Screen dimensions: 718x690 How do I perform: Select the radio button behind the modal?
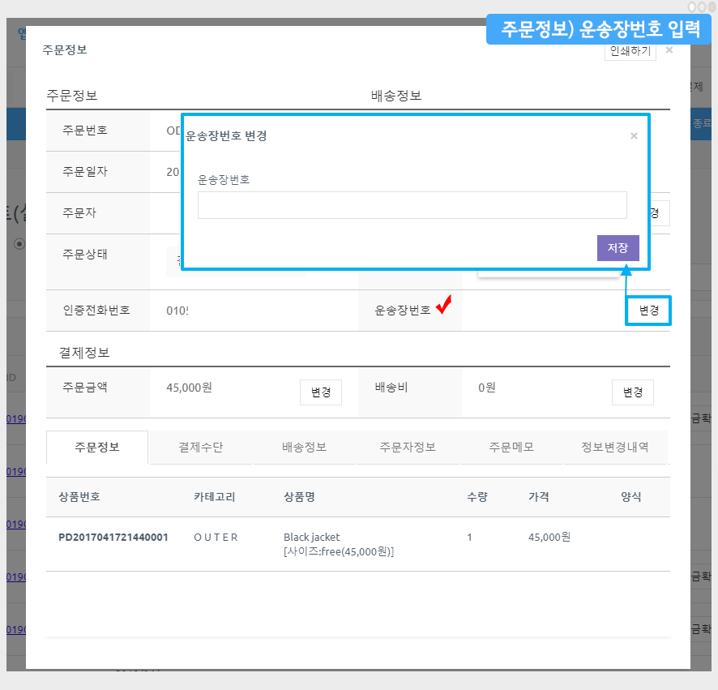(19, 243)
